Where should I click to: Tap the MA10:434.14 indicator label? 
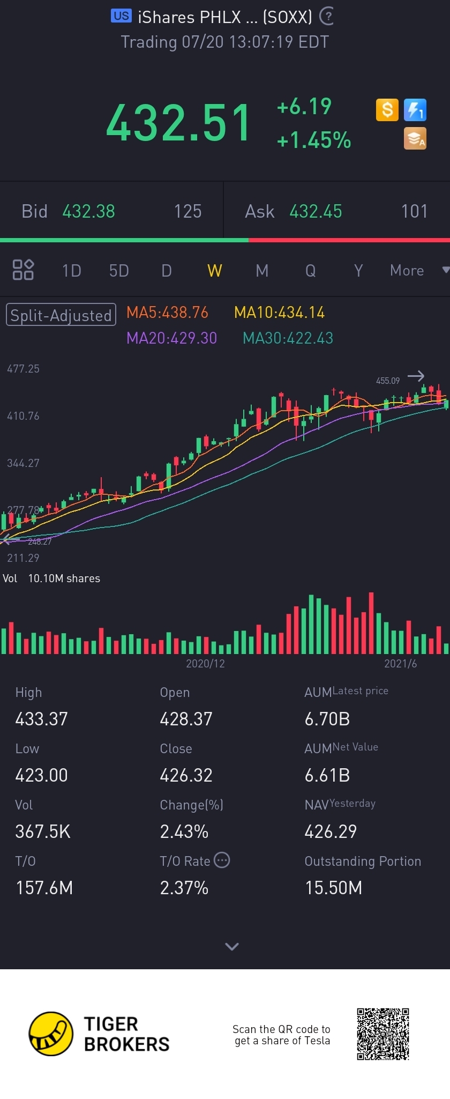279,313
